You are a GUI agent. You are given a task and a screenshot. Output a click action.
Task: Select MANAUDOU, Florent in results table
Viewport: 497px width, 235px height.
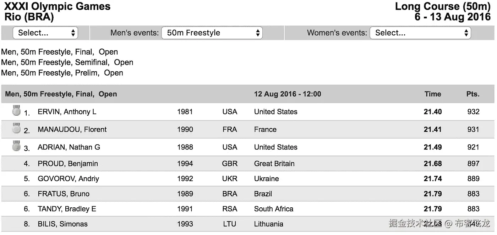click(x=72, y=130)
